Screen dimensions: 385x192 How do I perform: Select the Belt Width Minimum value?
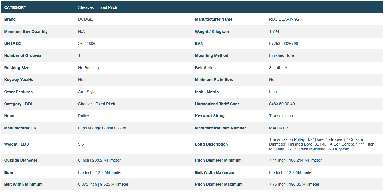click(103, 184)
